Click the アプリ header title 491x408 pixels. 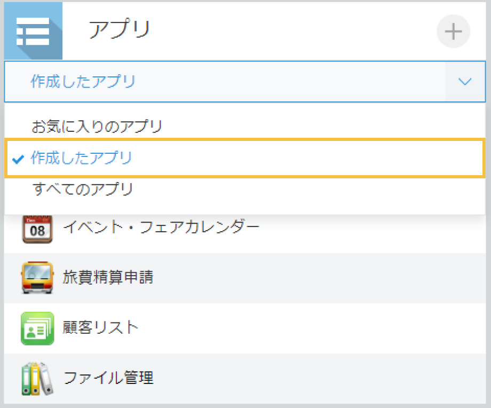click(118, 30)
